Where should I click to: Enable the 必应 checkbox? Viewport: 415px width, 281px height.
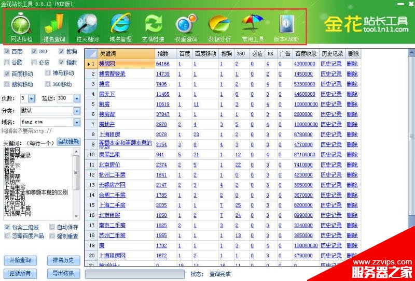(34, 62)
